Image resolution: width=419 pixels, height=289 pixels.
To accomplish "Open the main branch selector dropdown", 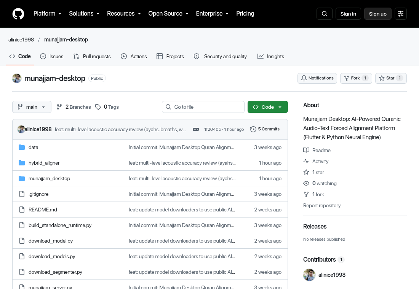I will (32, 107).
